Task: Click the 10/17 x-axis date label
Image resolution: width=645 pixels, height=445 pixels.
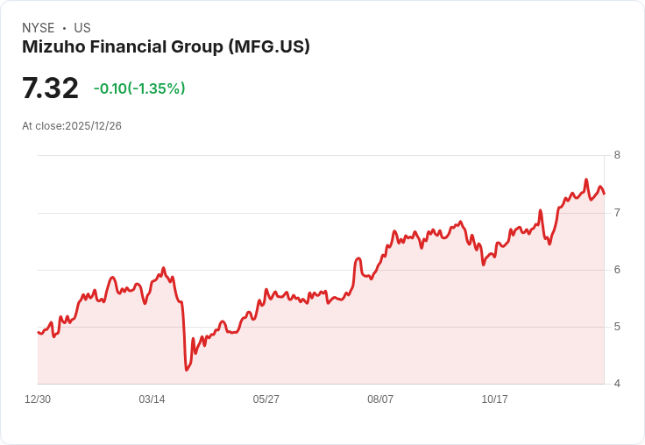Action: tap(495, 399)
